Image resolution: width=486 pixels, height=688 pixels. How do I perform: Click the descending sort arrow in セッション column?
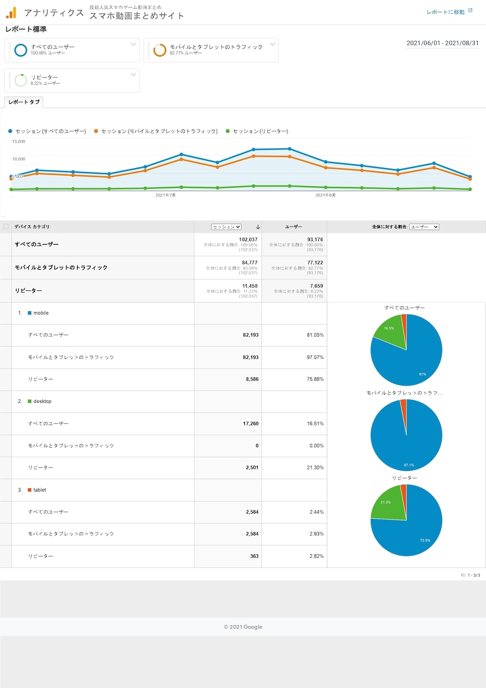(x=258, y=227)
